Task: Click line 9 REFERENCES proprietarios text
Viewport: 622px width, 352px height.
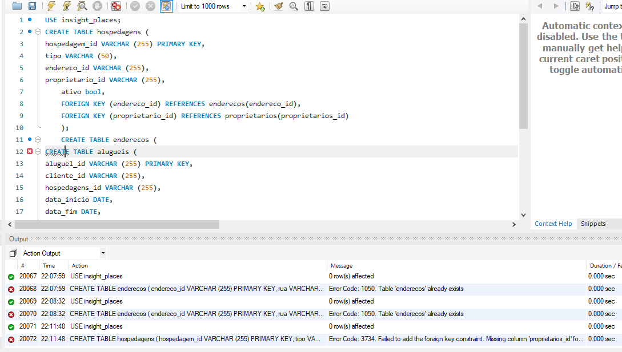Action: coord(264,116)
